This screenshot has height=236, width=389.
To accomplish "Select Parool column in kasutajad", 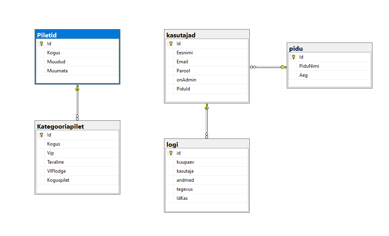I will pos(206,71).
